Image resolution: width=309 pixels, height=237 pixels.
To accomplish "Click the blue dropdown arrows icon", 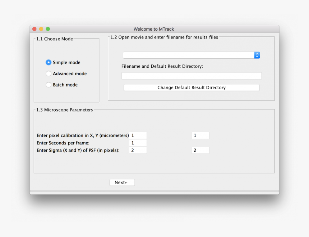I will tap(257, 55).
